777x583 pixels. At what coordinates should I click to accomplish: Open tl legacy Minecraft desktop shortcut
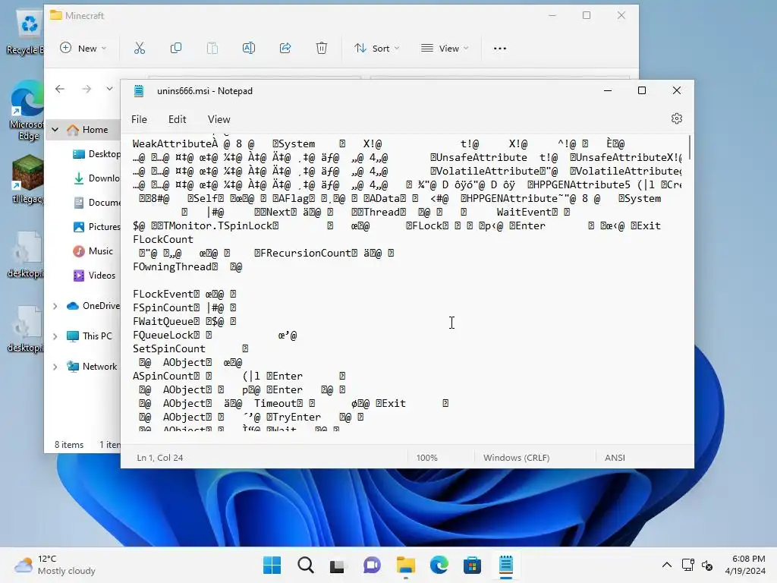coord(28,179)
